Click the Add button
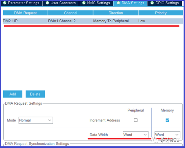 13,94
